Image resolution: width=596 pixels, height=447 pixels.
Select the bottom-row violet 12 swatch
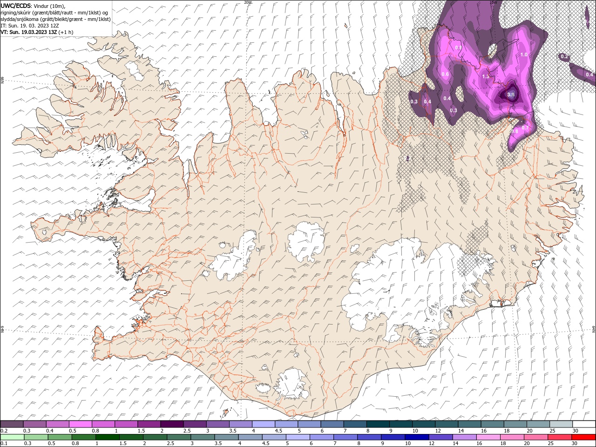click(441, 437)
